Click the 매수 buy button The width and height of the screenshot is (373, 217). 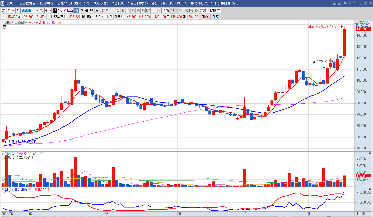click(205, 16)
